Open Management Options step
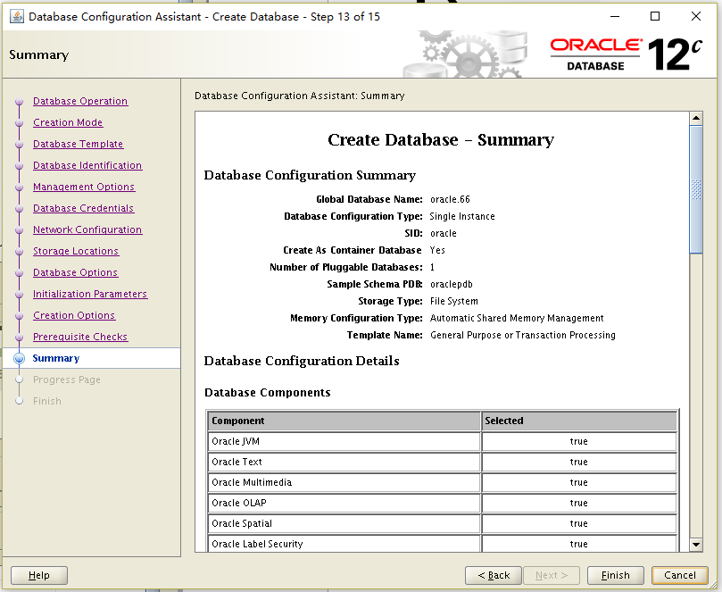 84,187
